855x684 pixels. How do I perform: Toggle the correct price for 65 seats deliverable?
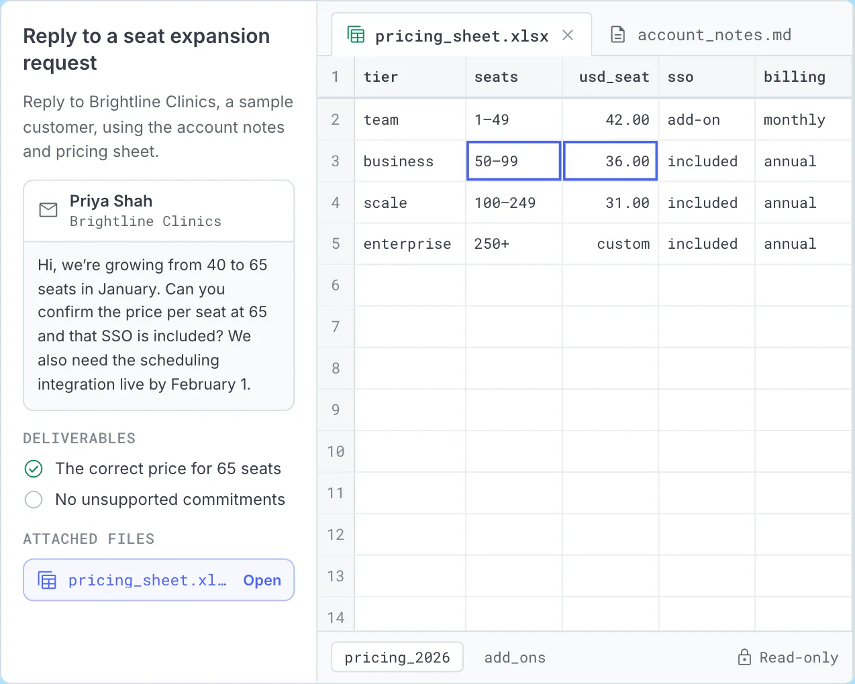(x=34, y=469)
